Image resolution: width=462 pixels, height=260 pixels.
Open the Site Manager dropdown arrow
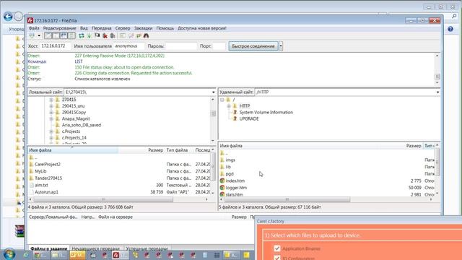click(x=39, y=35)
